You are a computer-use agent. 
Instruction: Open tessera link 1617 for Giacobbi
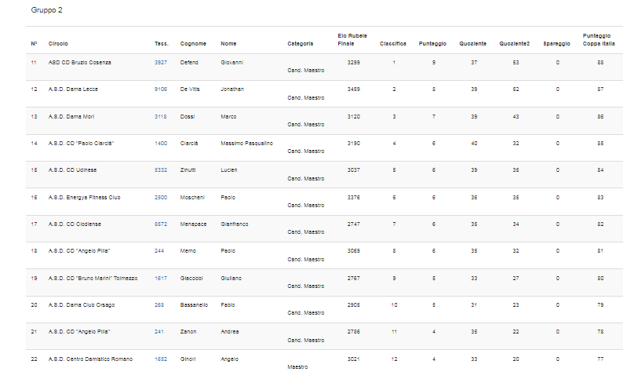[161, 278]
